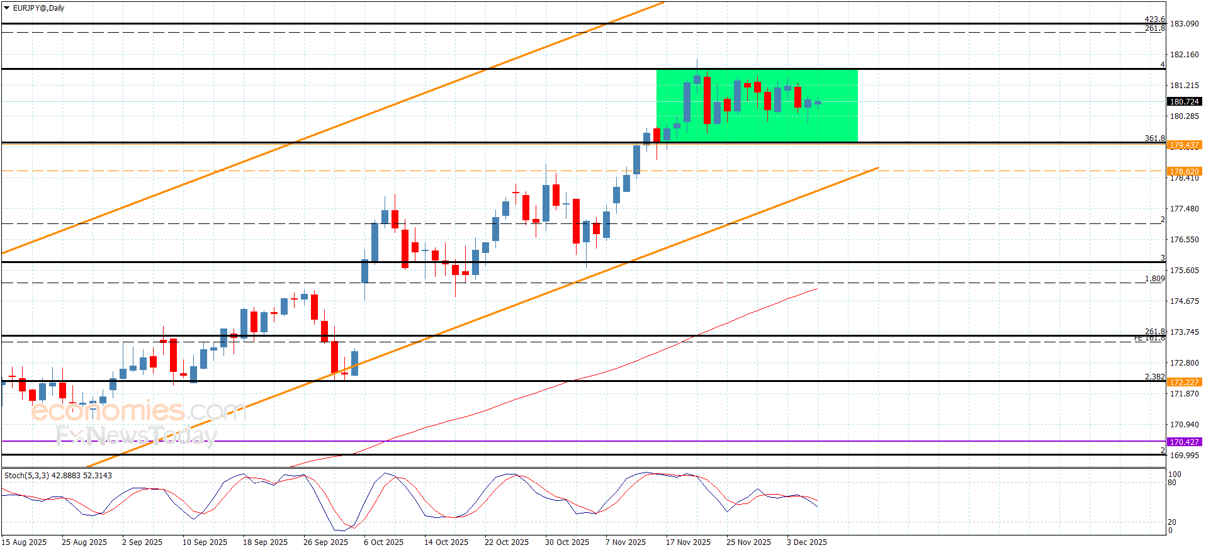Click the 174.675 price axis label

[1184, 301]
